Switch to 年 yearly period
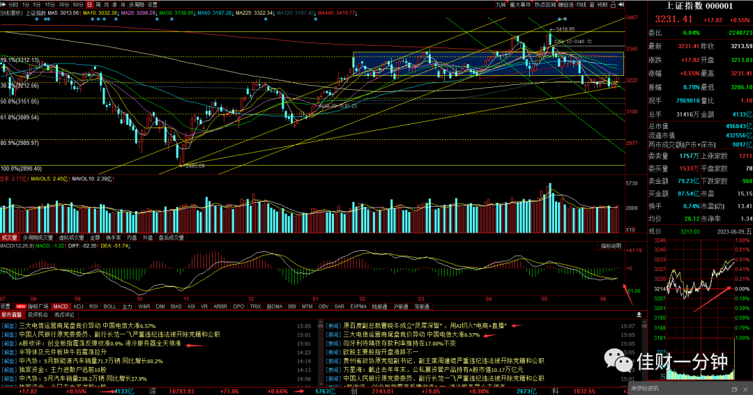This screenshot has width=753, height=395. (123, 4)
